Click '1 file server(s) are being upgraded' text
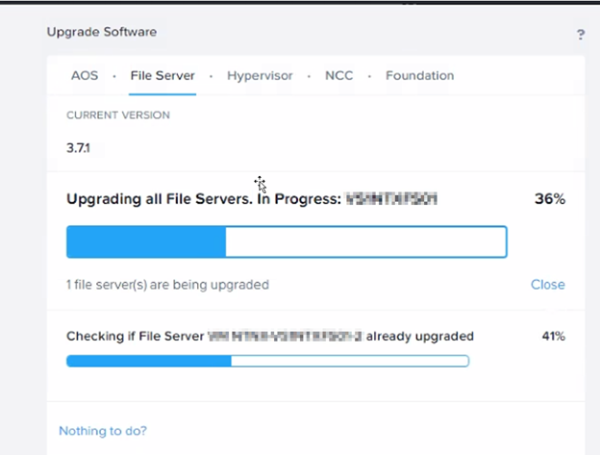 pos(167,285)
